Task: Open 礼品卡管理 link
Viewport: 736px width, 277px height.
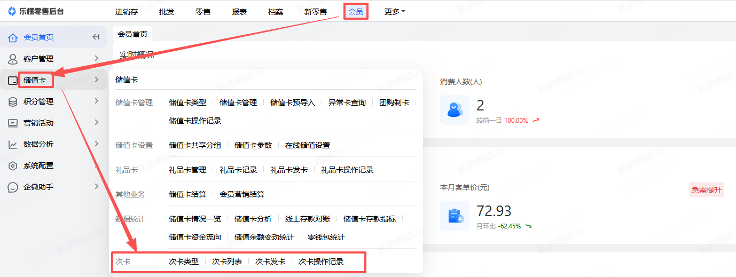Action: [x=187, y=170]
